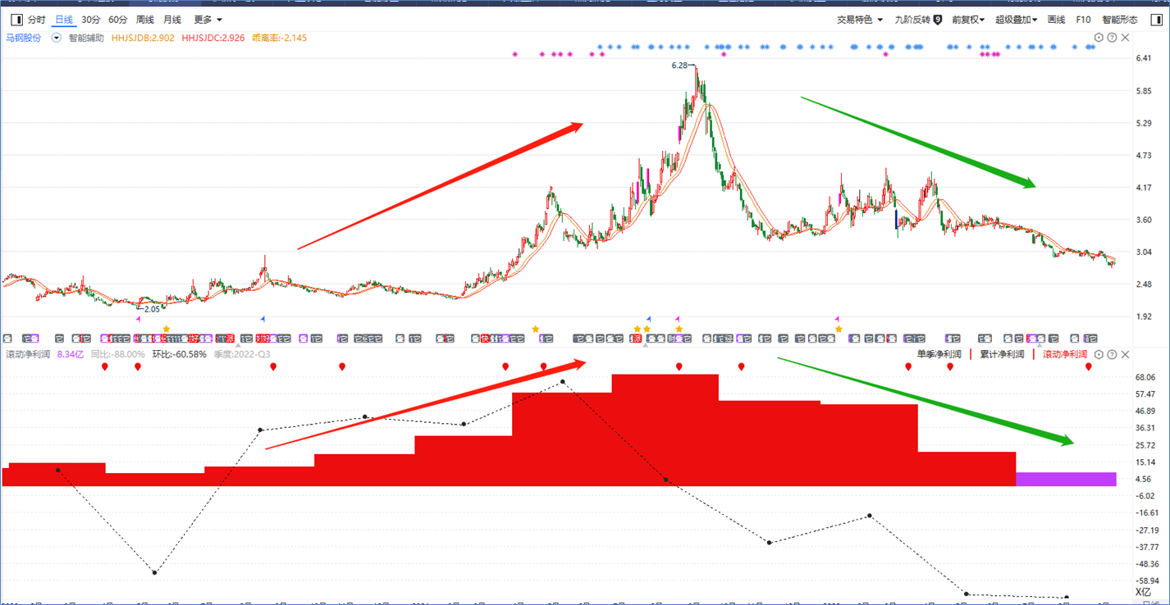The image size is (1170, 605).
Task: Expand the 超级叠加 dropdown
Action: click(1017, 20)
